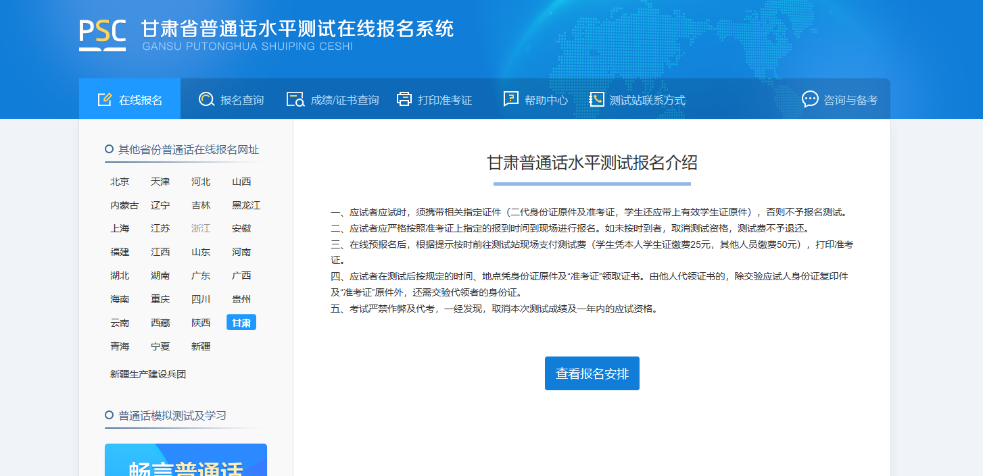Image resolution: width=983 pixels, height=476 pixels.
Task: Select the highlighted 甘肃 province link
Action: point(241,323)
